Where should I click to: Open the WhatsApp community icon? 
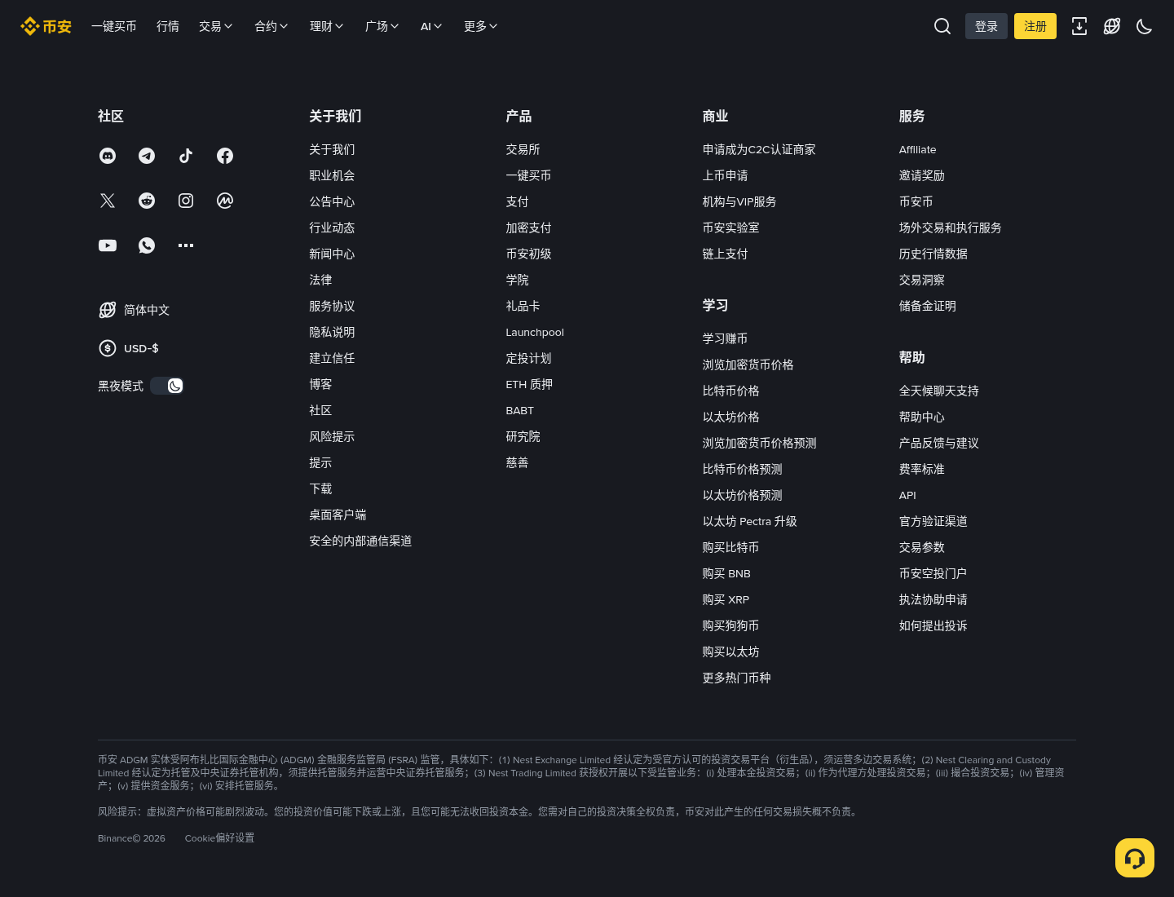(x=147, y=245)
